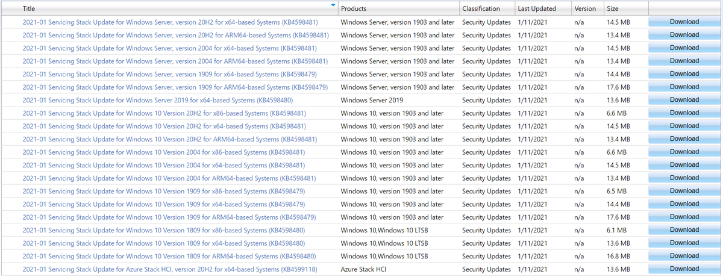Open Windows 10 2004 ARM64 update link

pos(169,178)
